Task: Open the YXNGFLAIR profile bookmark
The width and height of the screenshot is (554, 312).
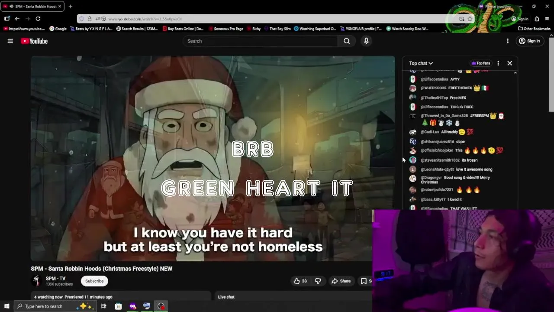Action: (x=361, y=29)
